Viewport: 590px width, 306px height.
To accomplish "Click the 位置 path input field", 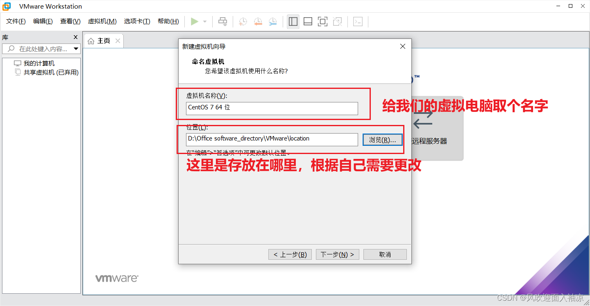I will click(272, 139).
